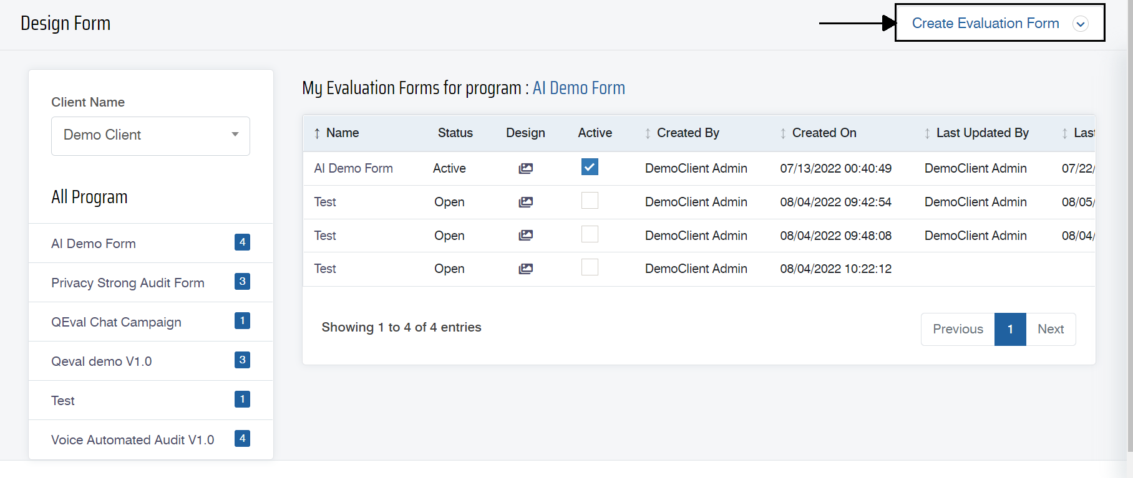Screen dimensions: 1133x478
Task: Click the vertical page scrollbar
Action: [1129, 224]
